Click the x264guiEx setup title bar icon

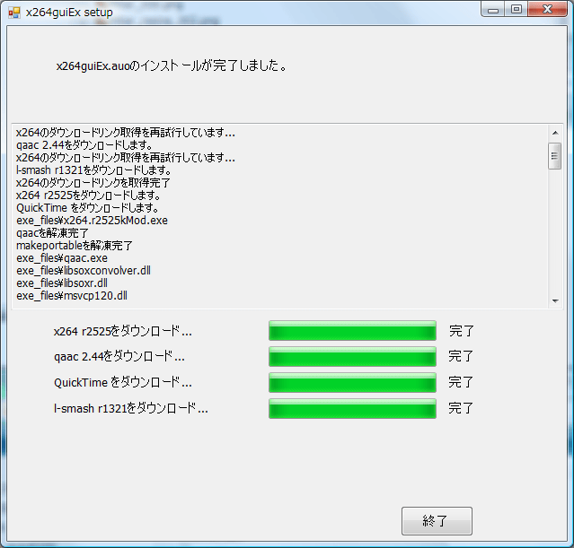[14, 13]
